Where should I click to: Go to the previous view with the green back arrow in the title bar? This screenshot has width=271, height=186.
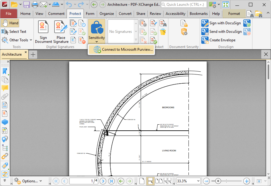(94, 5)
